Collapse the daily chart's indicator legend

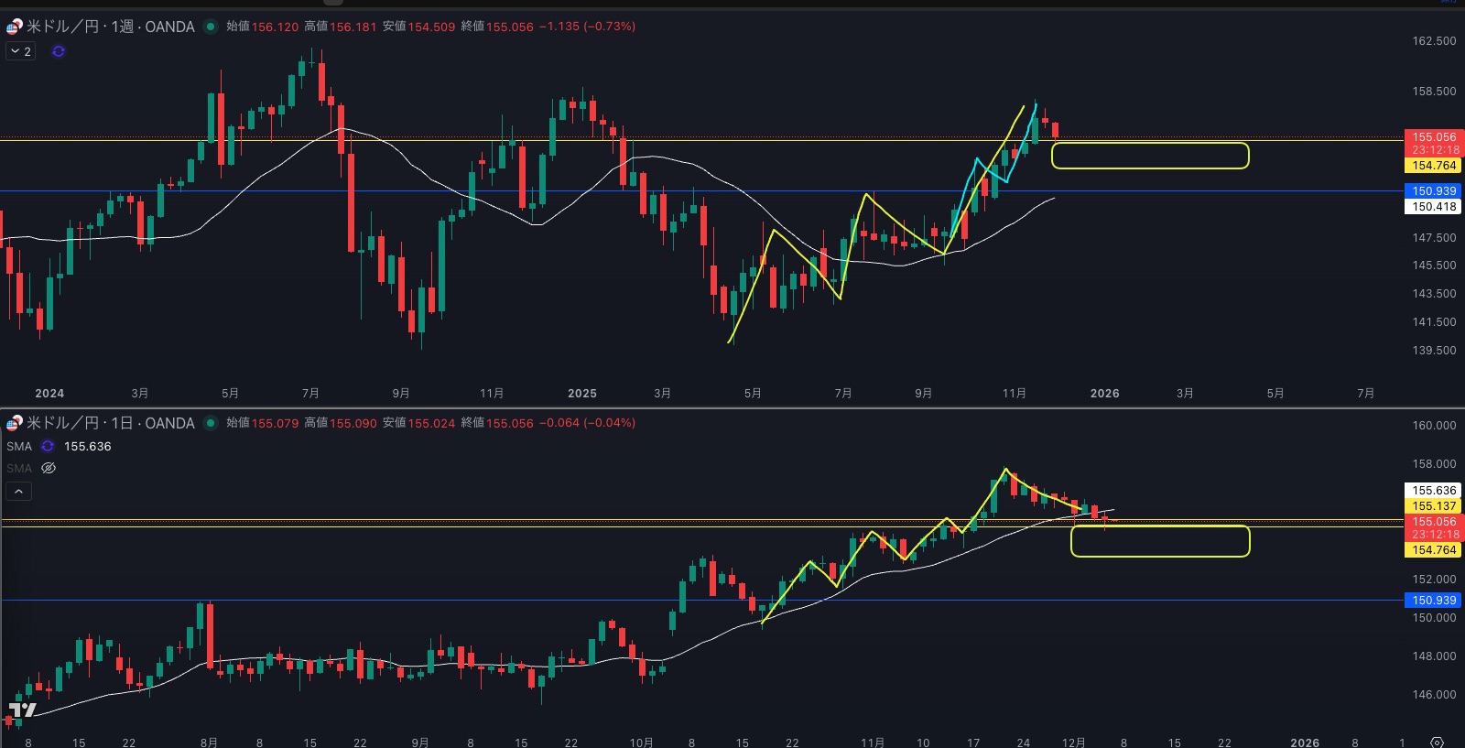18,492
